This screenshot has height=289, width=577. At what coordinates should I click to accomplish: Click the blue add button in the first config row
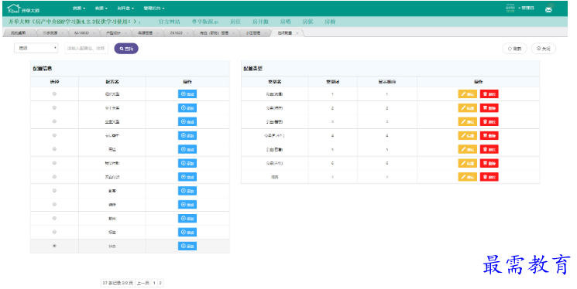(x=187, y=94)
